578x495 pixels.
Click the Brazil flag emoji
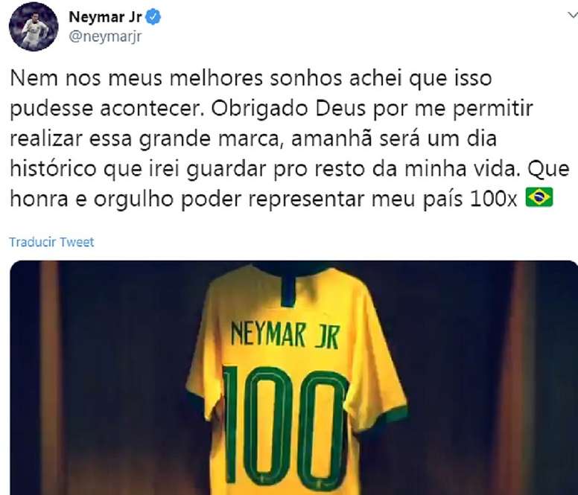pyautogui.click(x=539, y=197)
